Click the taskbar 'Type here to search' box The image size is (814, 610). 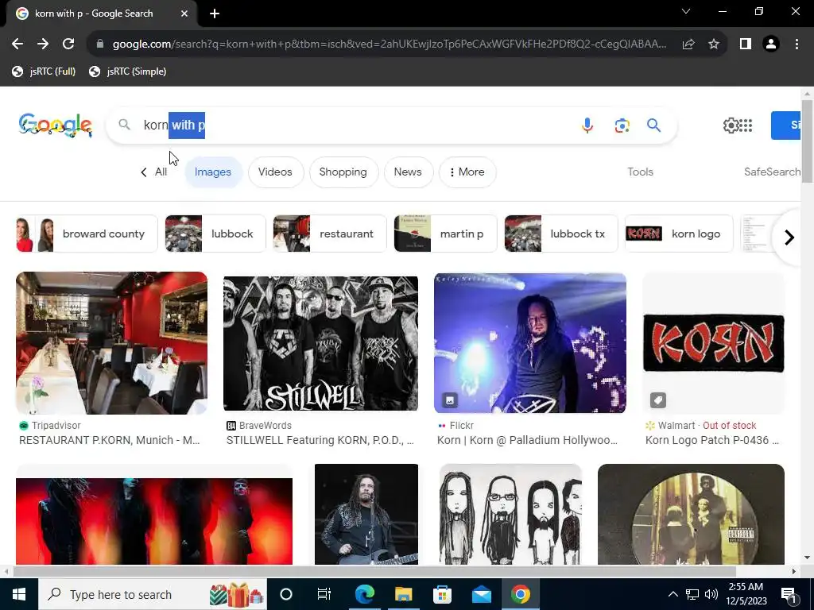pos(153,594)
